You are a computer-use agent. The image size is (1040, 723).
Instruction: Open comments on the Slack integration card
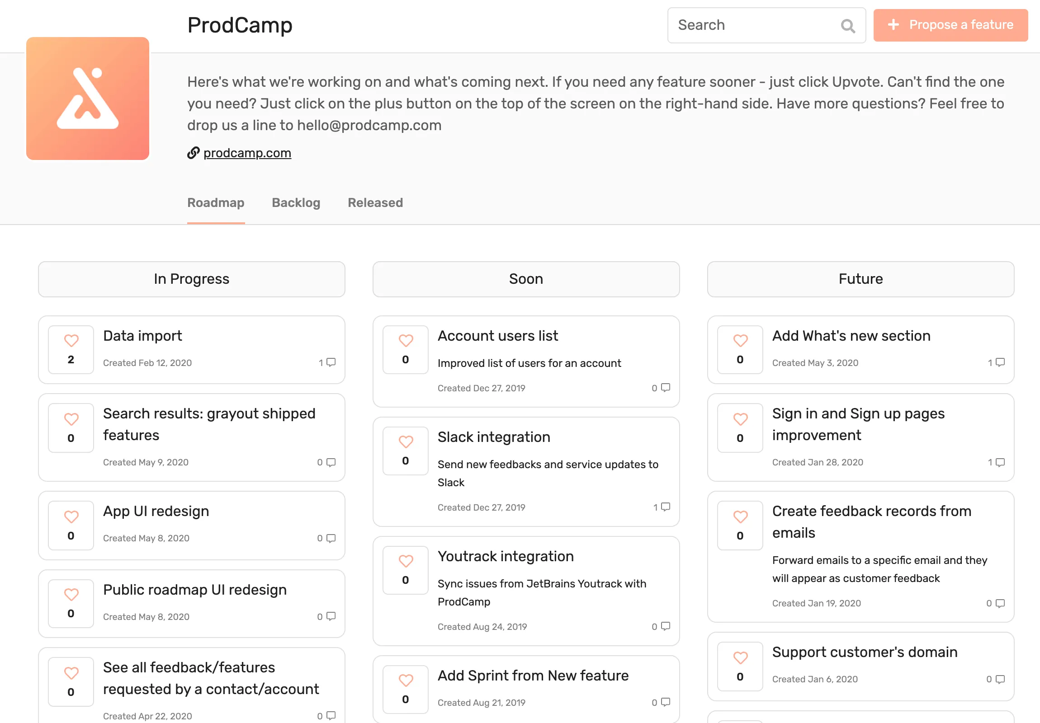[665, 507]
